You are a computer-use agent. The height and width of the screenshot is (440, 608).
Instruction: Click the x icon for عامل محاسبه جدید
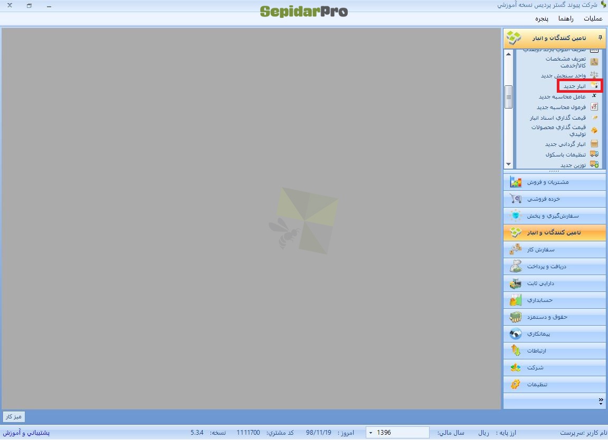(594, 95)
